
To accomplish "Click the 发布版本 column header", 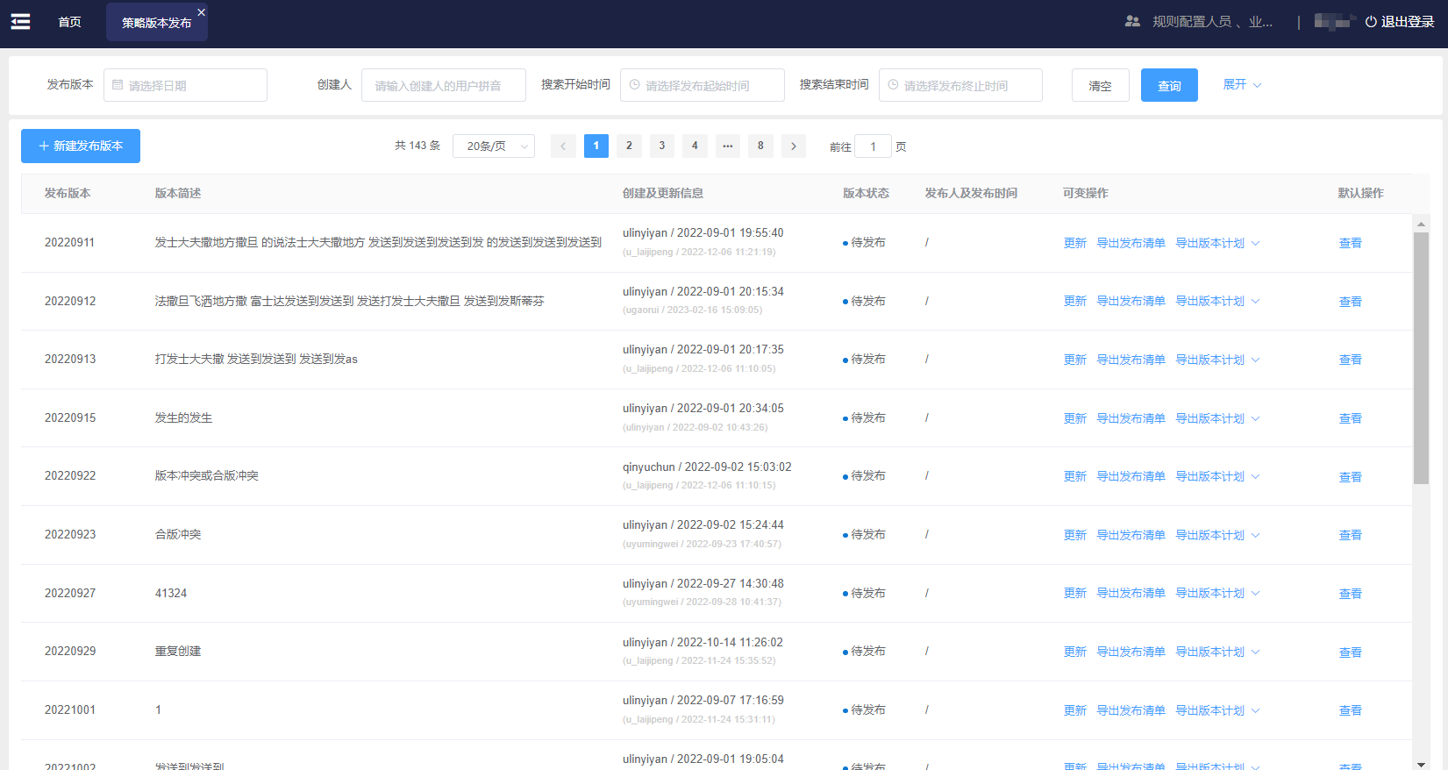I will 68,193.
